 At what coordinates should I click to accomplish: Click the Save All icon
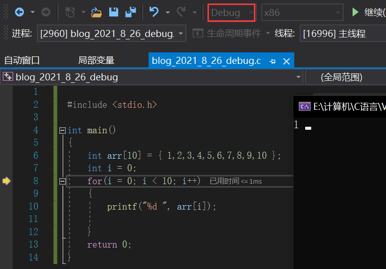click(x=131, y=12)
